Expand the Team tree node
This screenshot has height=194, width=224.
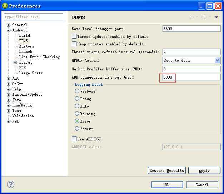(x=9, y=111)
